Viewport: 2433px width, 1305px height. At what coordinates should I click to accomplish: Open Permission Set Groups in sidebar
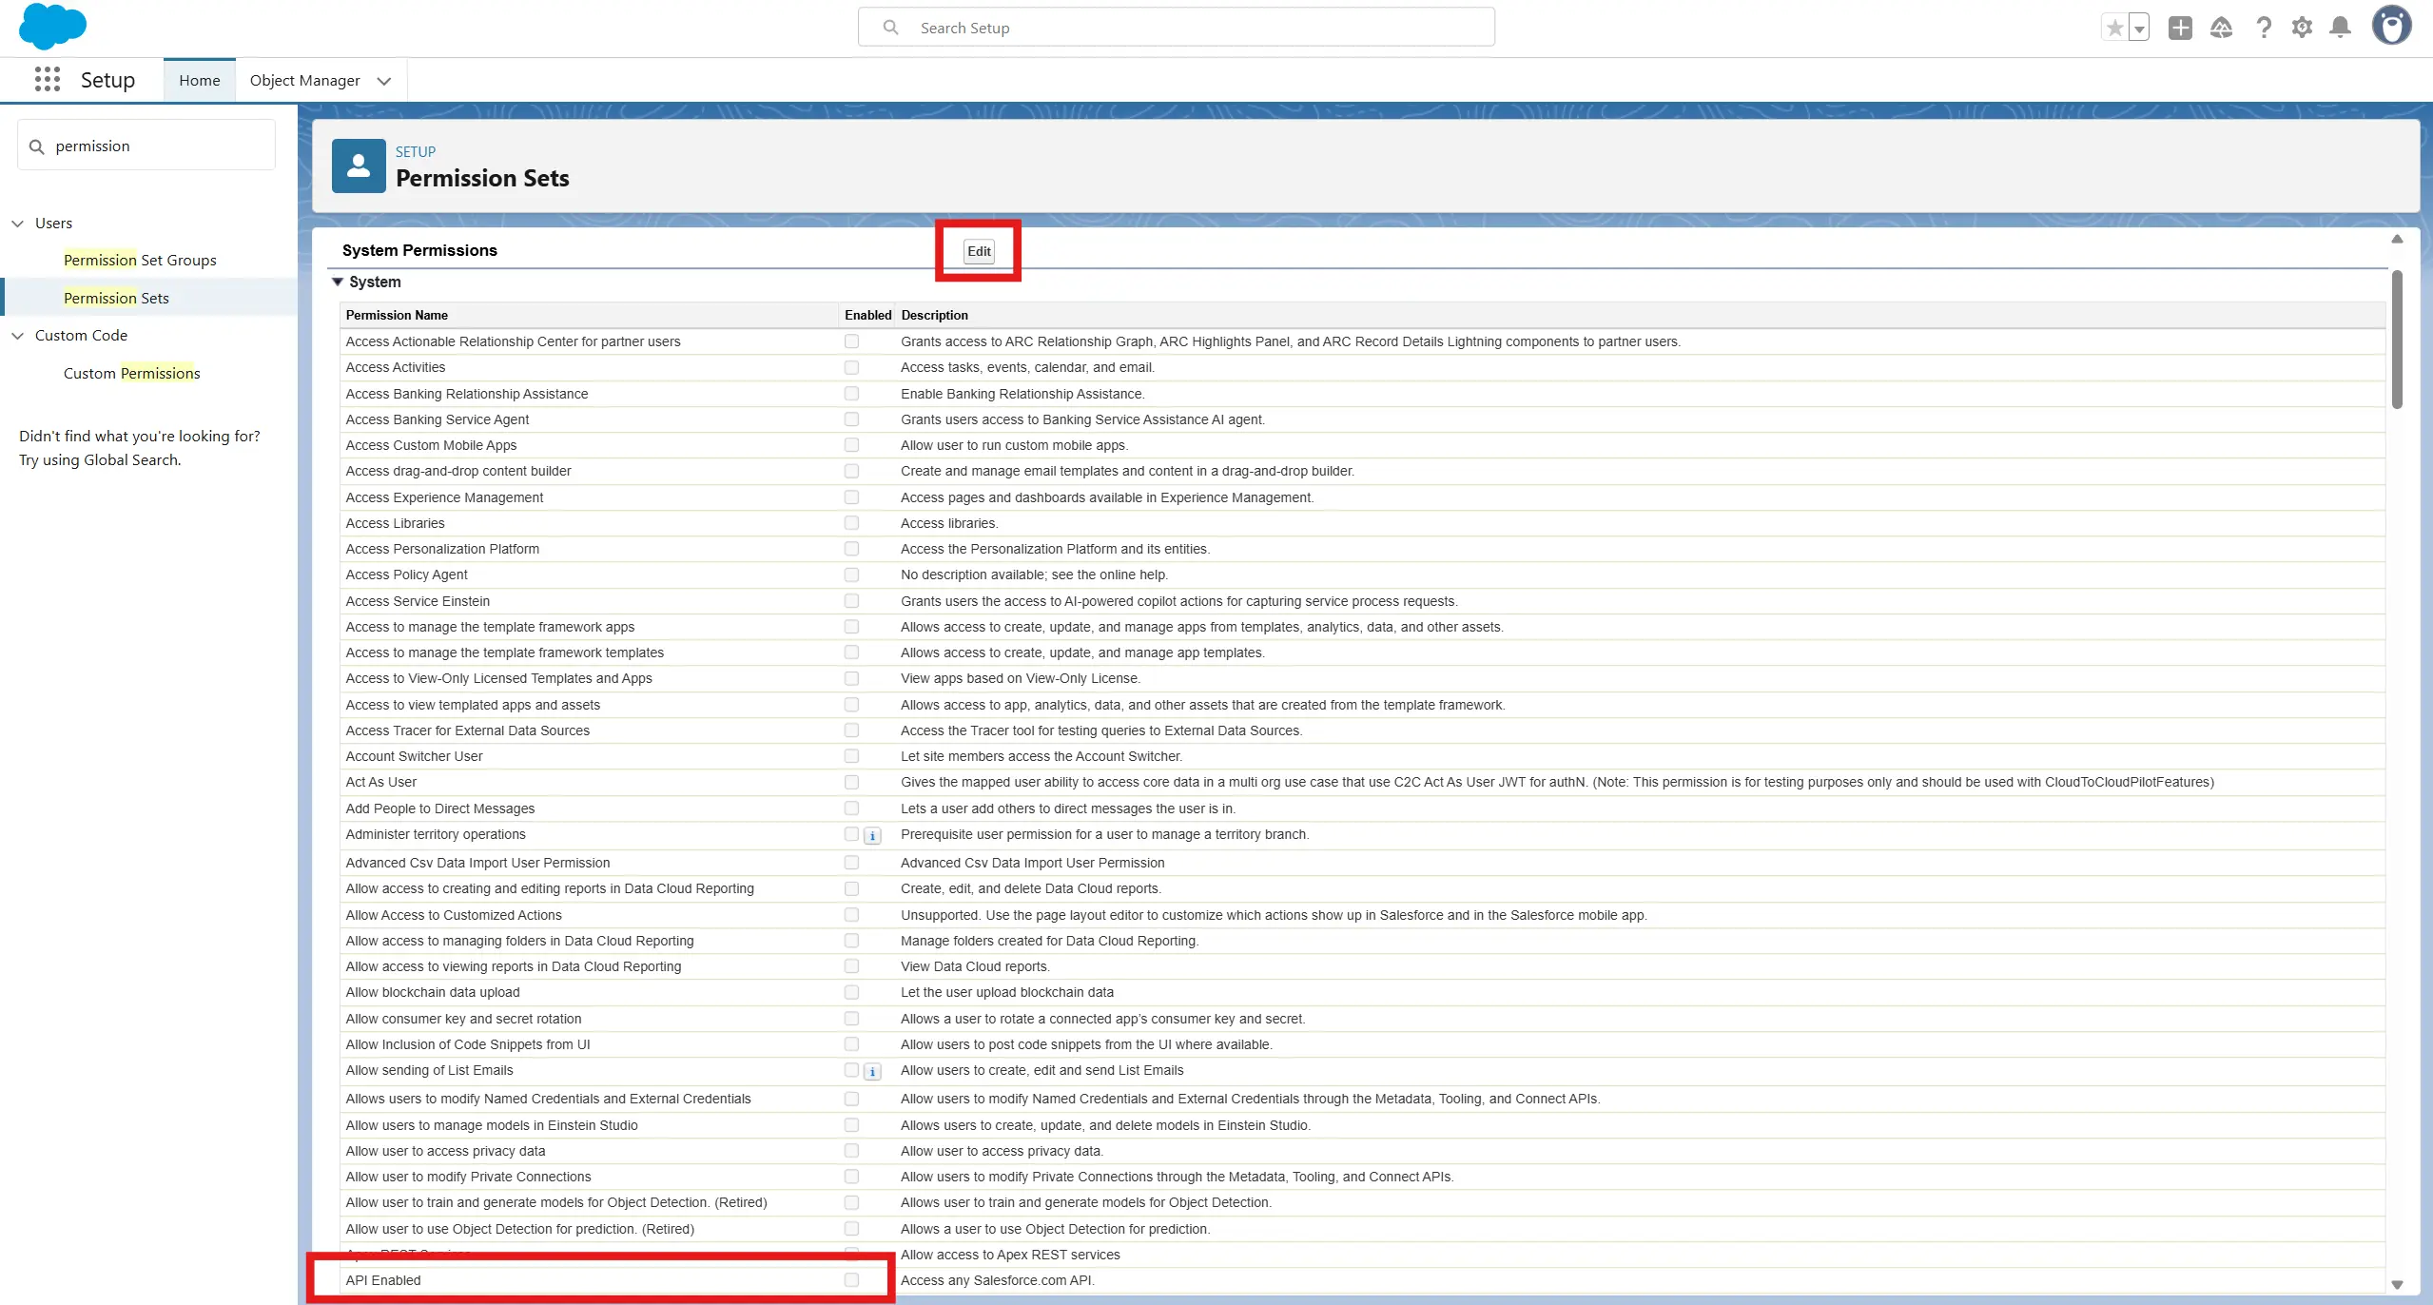click(x=140, y=261)
